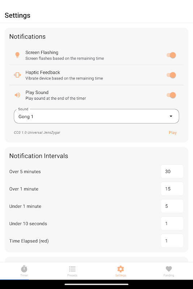Toggle the Play Sound switch

(171, 95)
